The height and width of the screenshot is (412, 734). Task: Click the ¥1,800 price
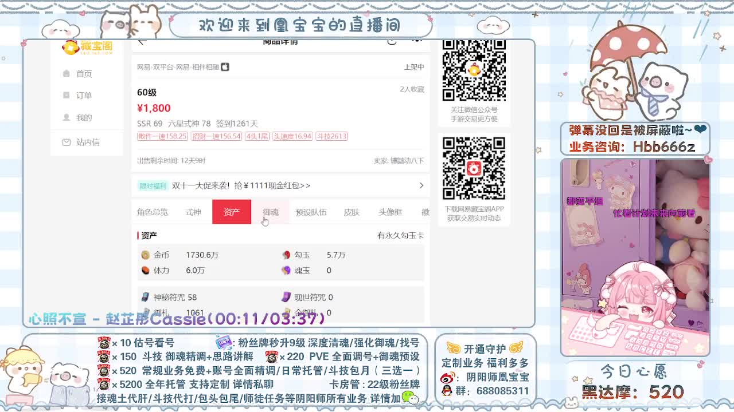tap(154, 108)
